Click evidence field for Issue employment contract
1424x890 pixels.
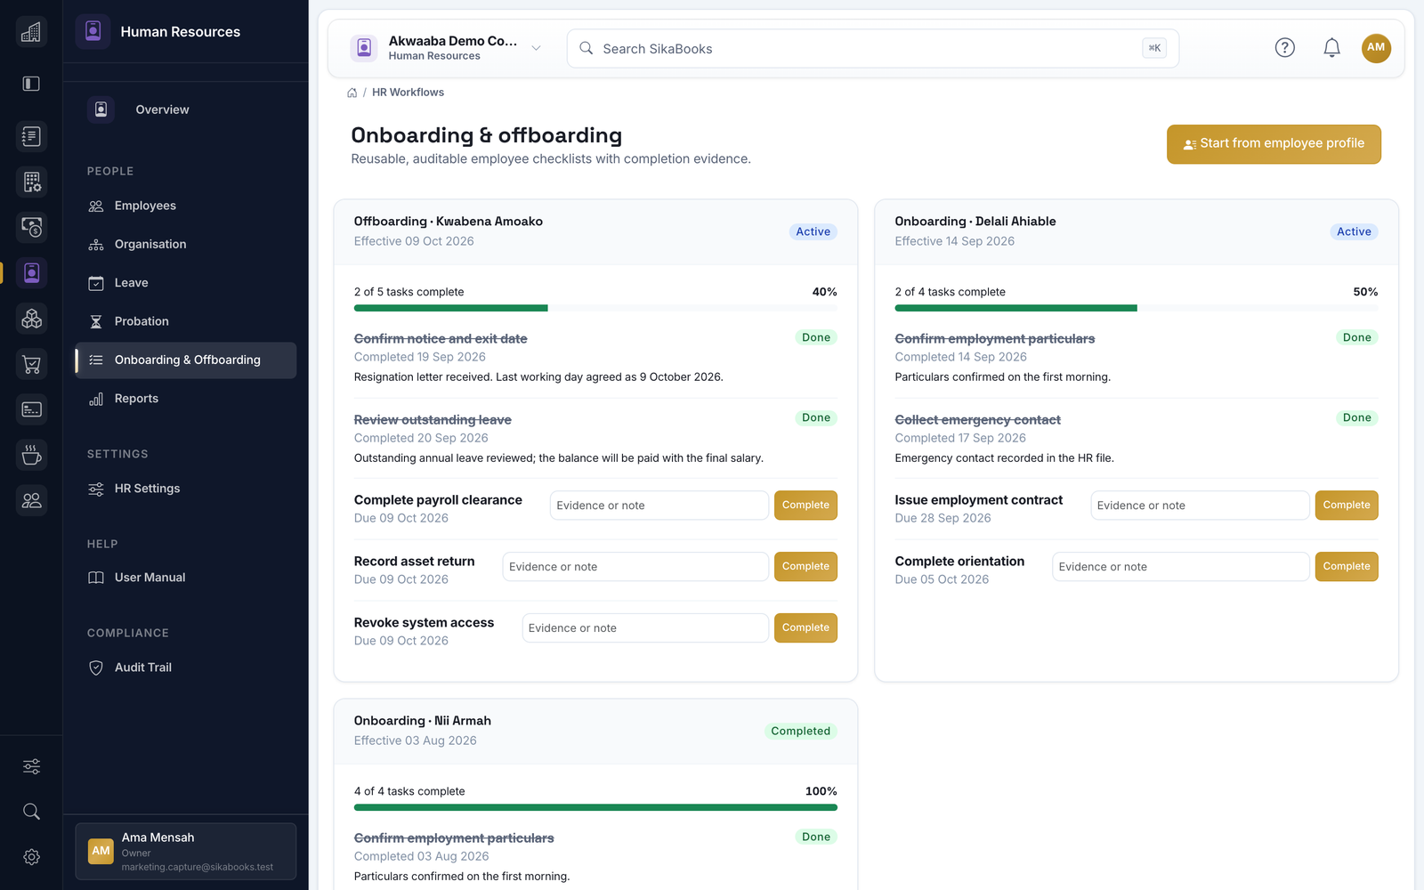1200,506
